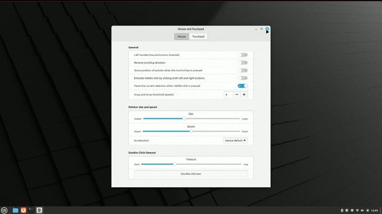Disable paste selection on middle-click switch

(x=243, y=86)
